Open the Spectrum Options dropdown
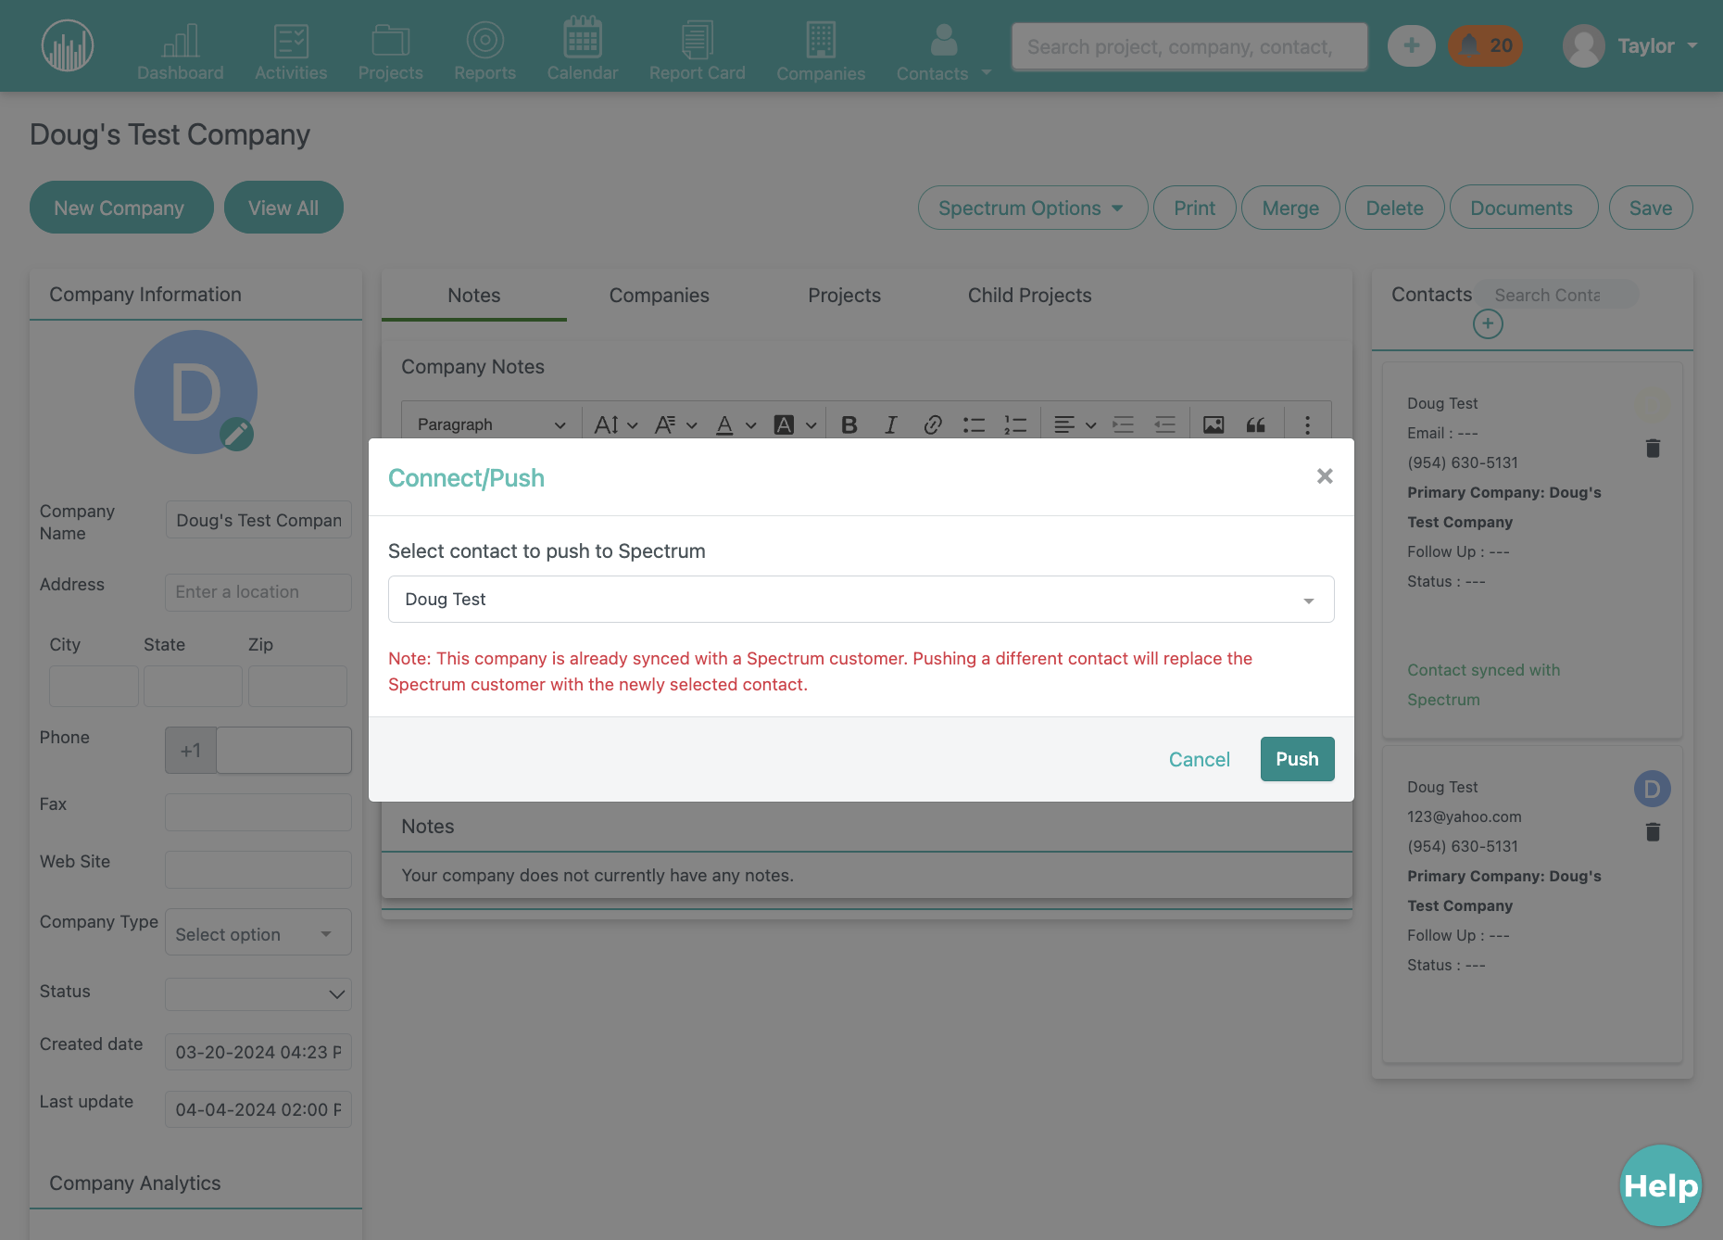1723x1240 pixels. point(1033,208)
